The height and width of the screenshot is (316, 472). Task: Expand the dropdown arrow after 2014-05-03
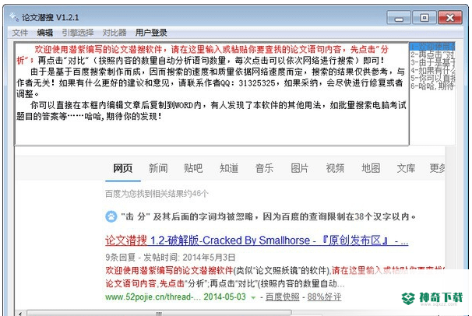[253, 297]
